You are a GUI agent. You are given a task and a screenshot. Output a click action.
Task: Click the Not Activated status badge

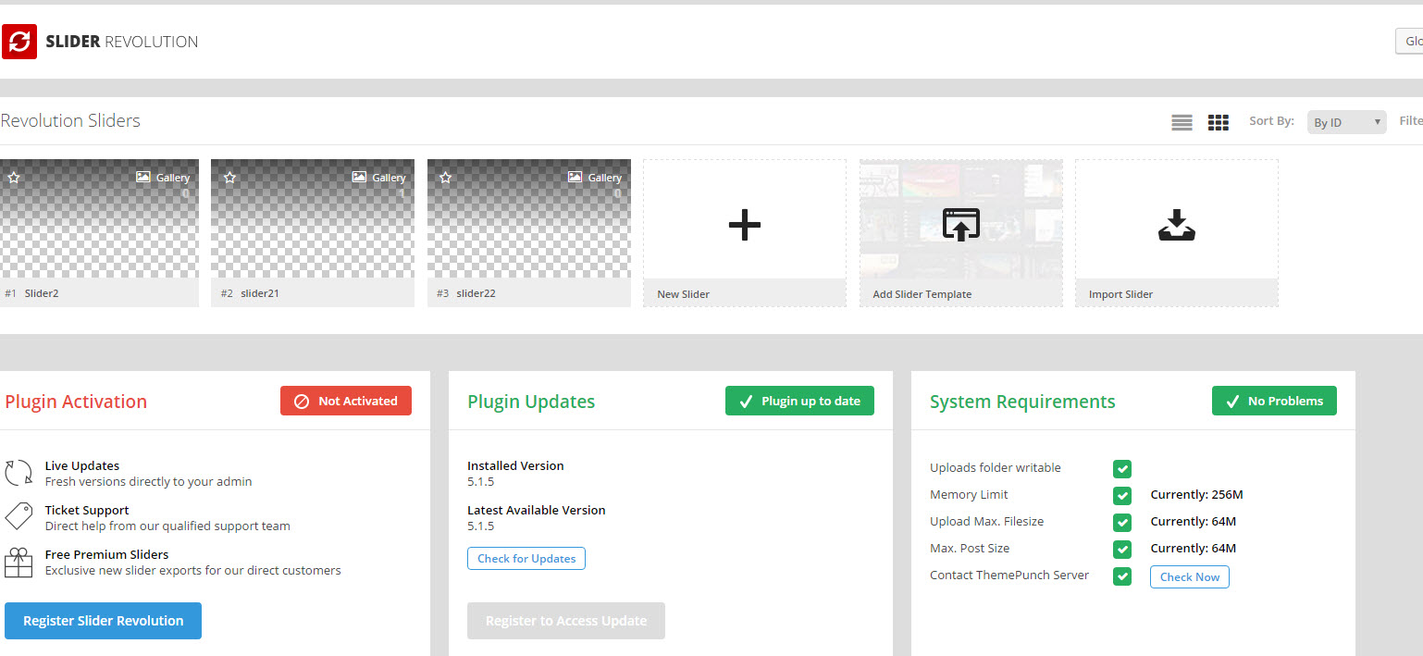[346, 401]
